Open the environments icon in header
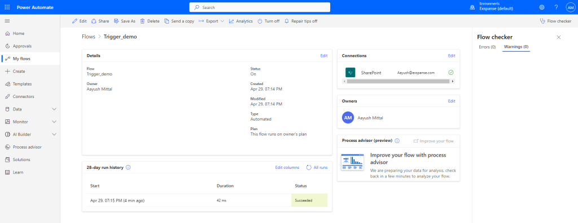578x223 pixels. pyautogui.click(x=472, y=7)
